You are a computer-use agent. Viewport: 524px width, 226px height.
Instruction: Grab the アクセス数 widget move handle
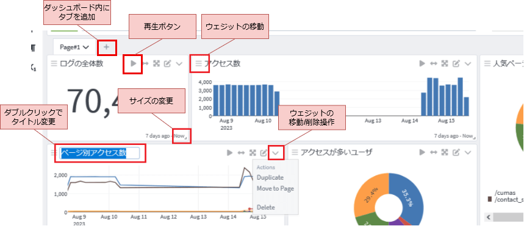pyautogui.click(x=198, y=63)
